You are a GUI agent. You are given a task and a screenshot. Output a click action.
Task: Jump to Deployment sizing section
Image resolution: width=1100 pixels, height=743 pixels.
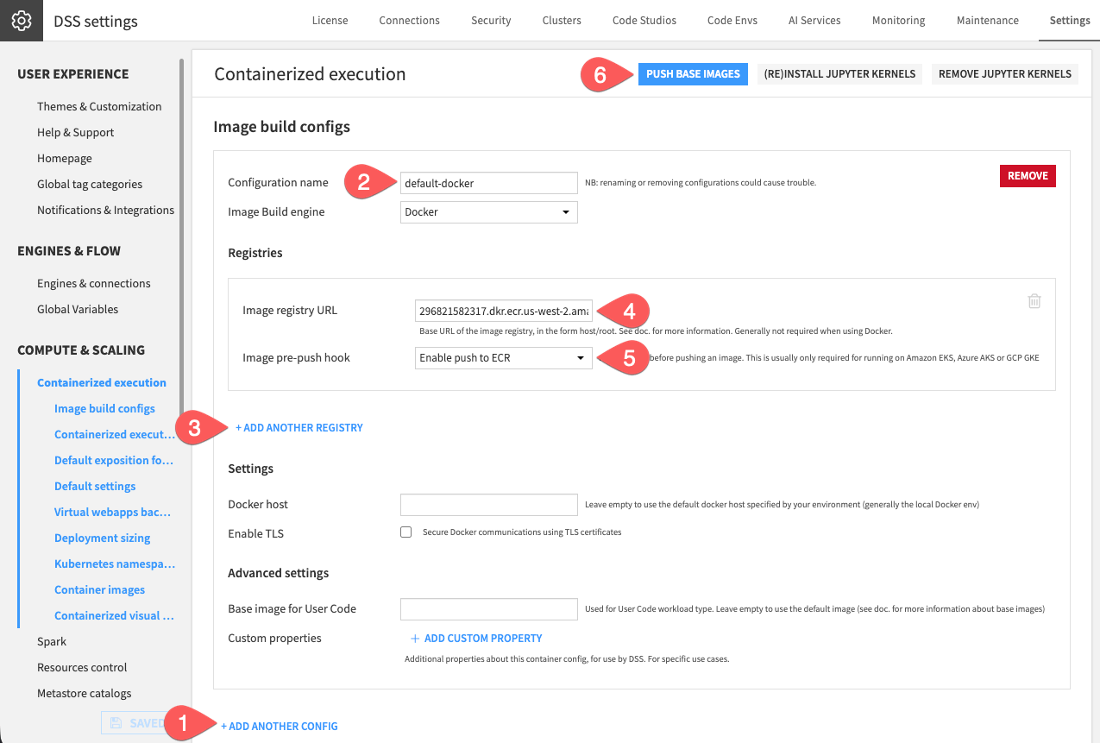(102, 538)
